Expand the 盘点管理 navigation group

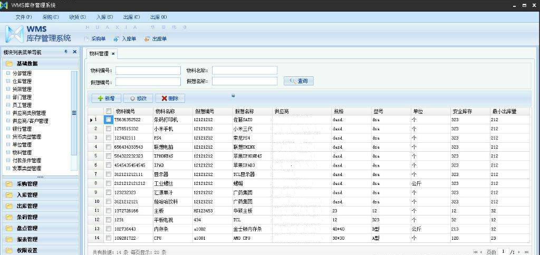coord(40,228)
